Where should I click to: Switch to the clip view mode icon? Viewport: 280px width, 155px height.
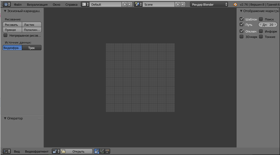97,151
